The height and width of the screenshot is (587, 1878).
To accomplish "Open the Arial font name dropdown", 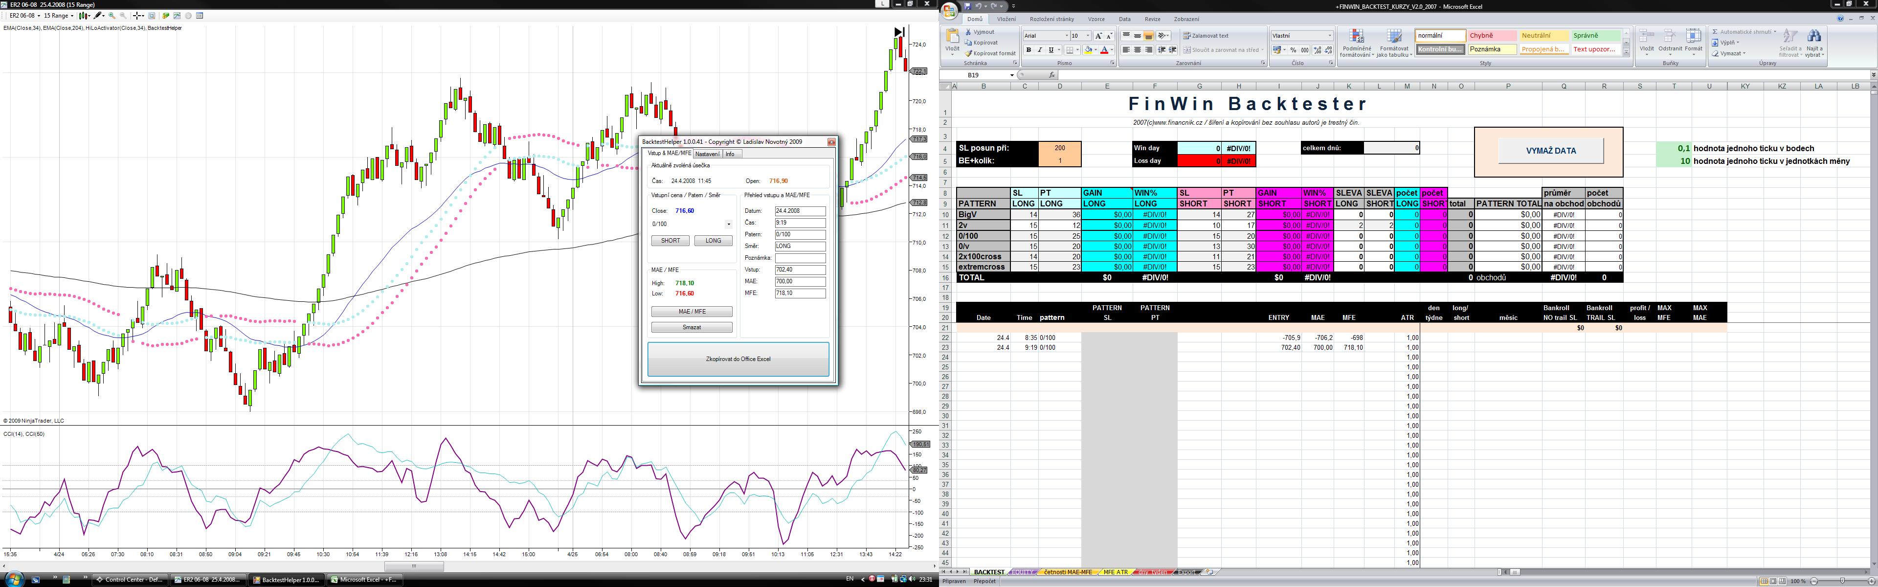I will point(1067,36).
